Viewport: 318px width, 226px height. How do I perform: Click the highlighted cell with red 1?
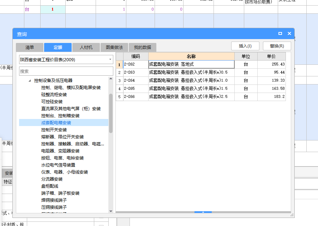click(x=53, y=9)
